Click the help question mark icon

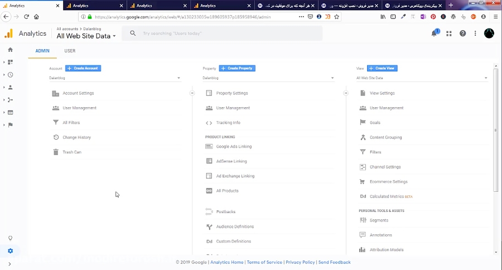coord(462,33)
